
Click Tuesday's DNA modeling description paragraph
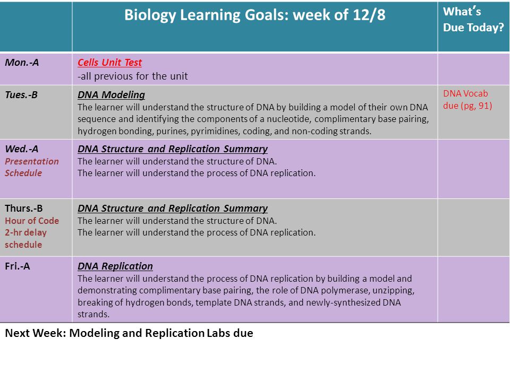pyautogui.click(x=253, y=119)
